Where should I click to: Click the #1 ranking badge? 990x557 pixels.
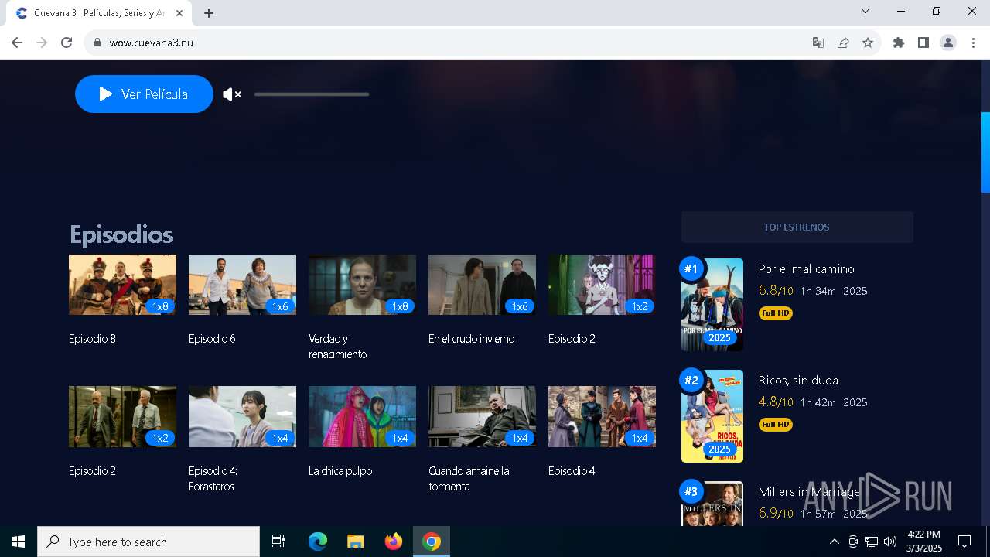pyautogui.click(x=691, y=268)
